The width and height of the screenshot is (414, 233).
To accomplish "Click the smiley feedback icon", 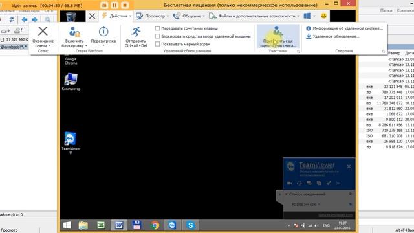I will coord(324,16).
